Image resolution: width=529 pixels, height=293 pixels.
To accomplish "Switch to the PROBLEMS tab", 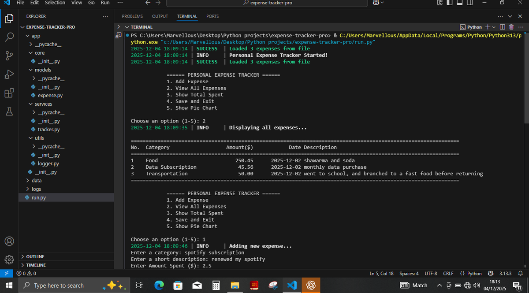I will 132,16.
